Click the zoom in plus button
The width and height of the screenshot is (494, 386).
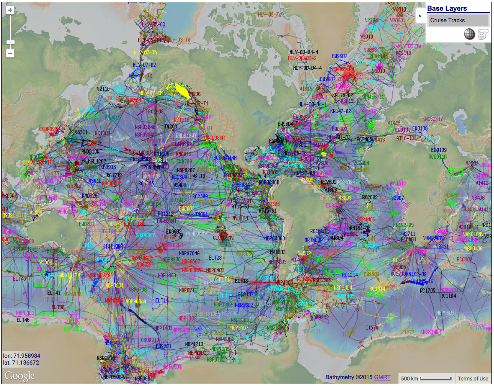click(10, 10)
